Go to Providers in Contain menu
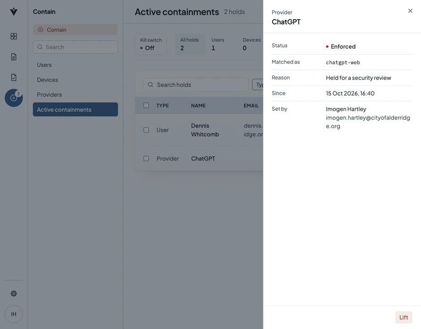This screenshot has width=421, height=329. [x=75, y=95]
